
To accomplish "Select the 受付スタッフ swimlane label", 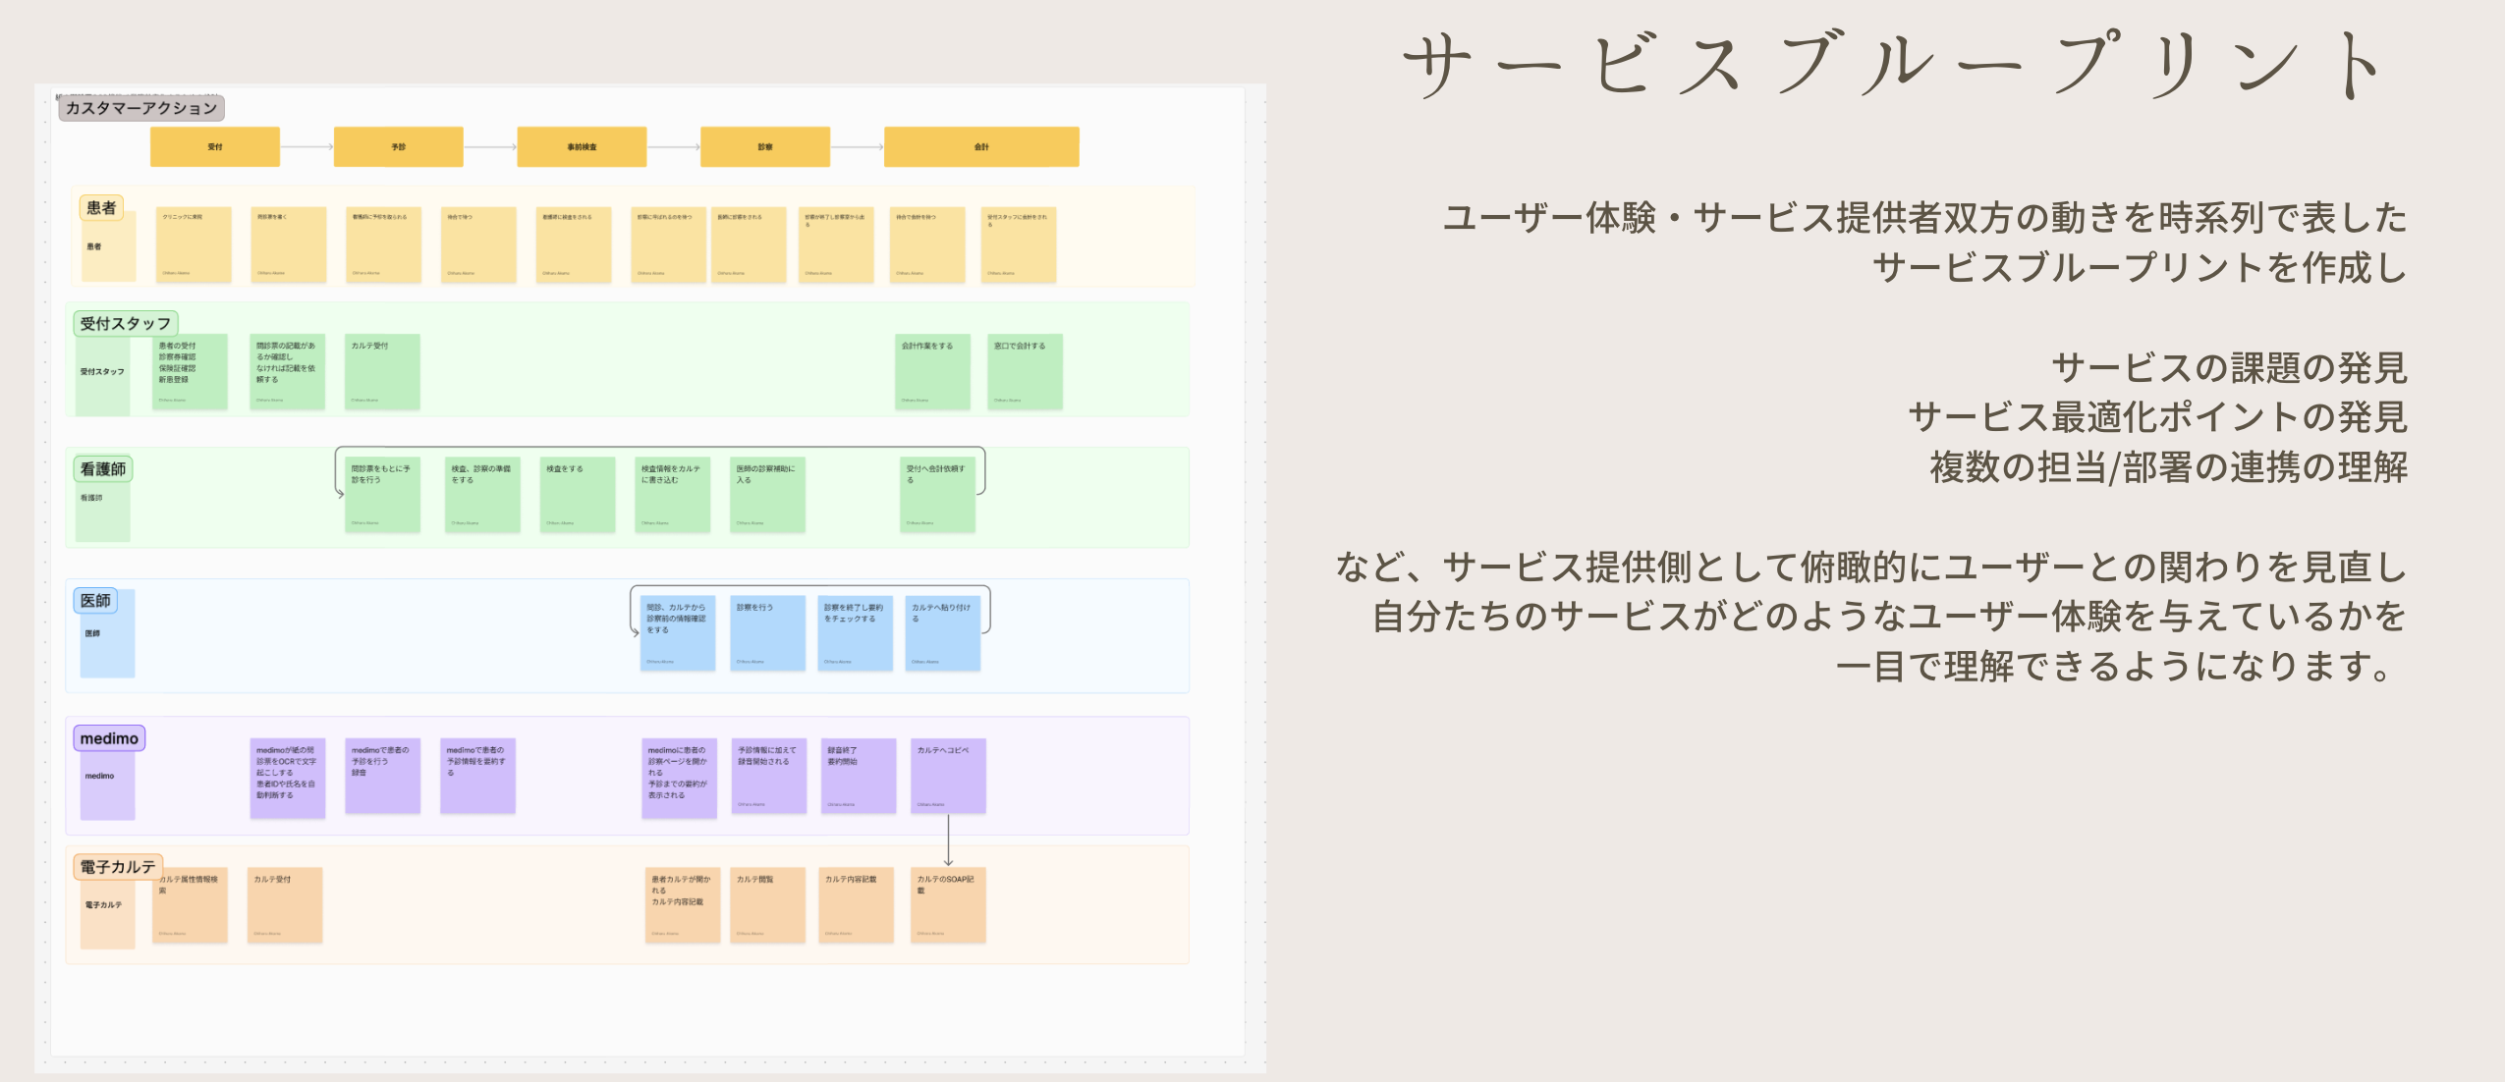I will [x=125, y=323].
